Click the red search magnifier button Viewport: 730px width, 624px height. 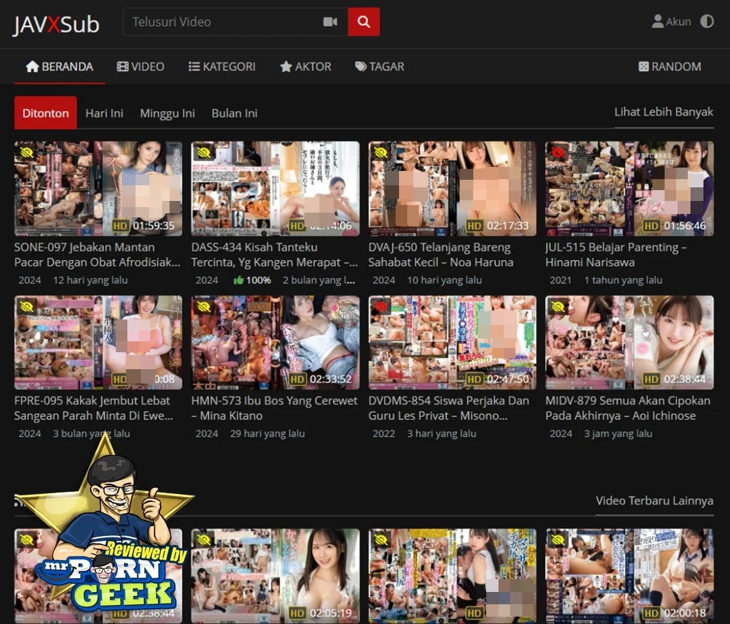click(x=364, y=22)
